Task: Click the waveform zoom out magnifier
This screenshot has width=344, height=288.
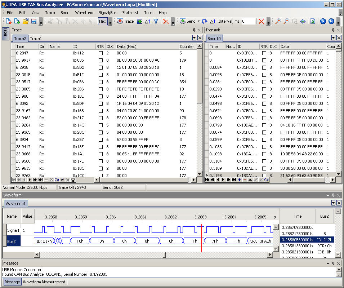Action: (x=286, y=22)
